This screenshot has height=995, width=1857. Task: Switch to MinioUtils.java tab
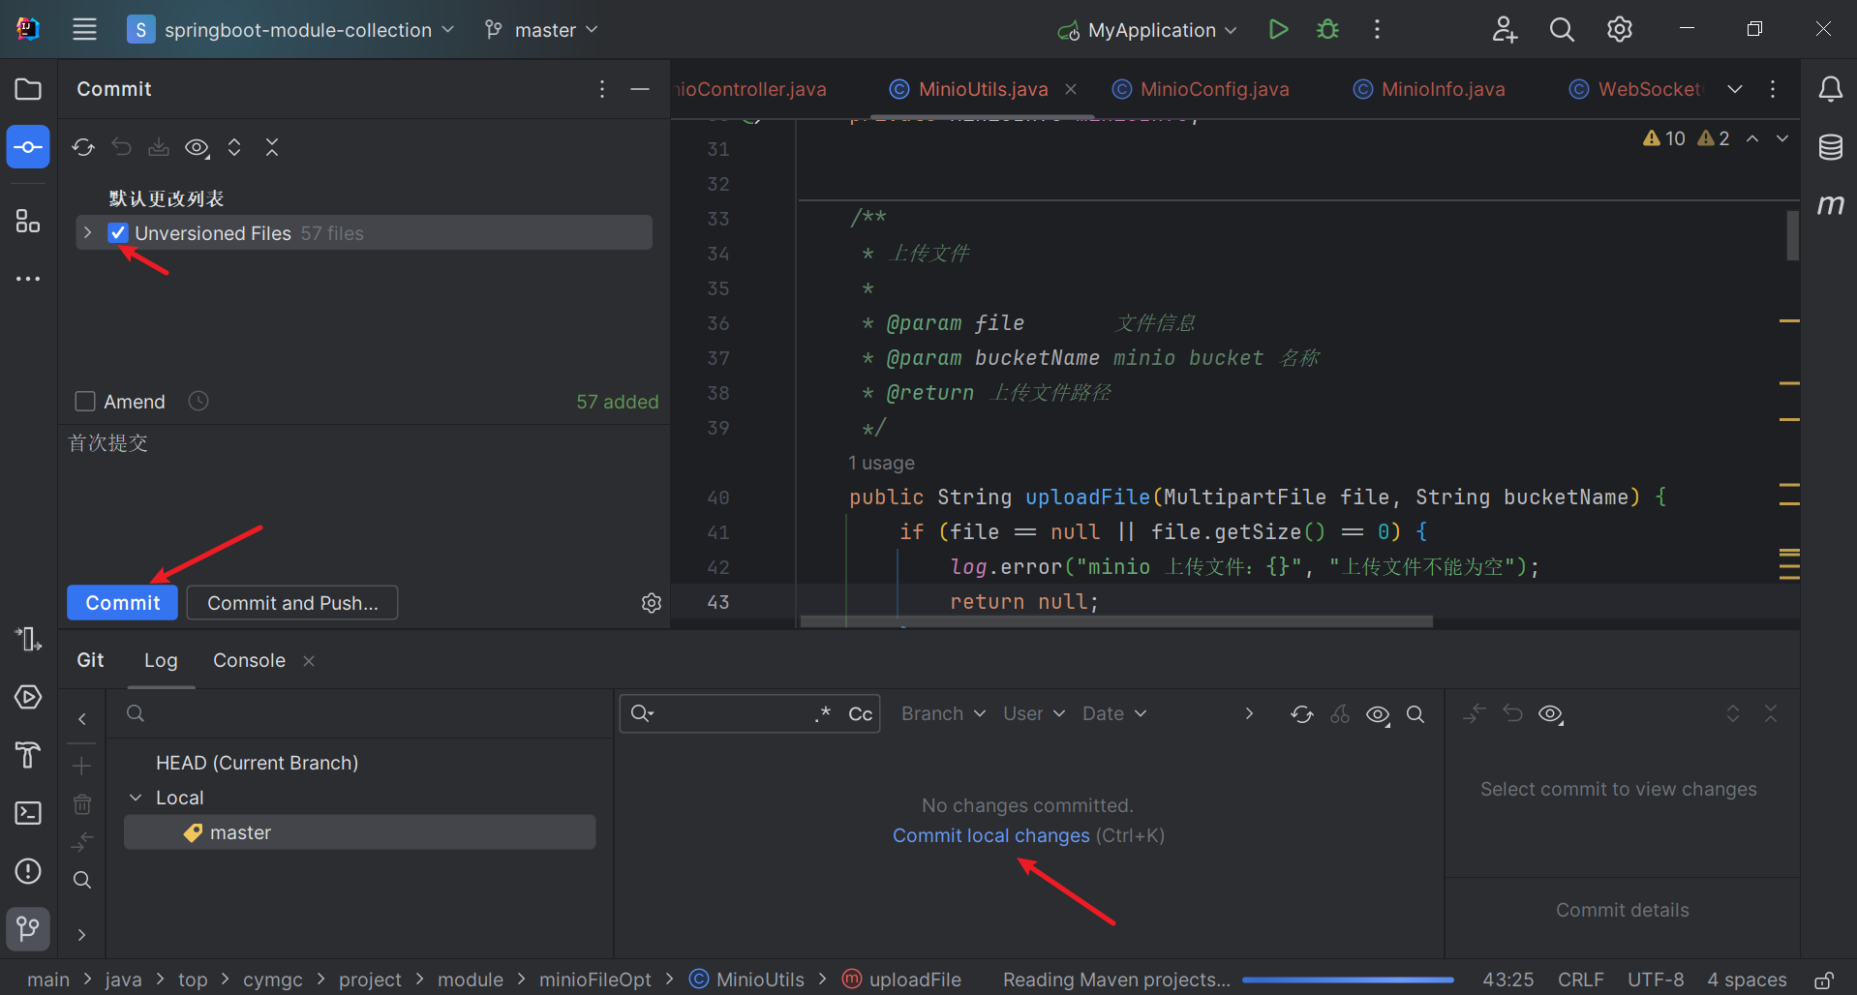tap(984, 89)
